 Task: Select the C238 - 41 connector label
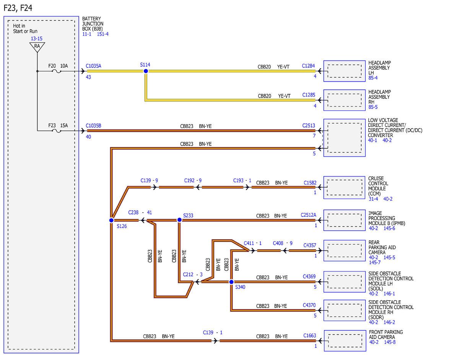tap(140, 212)
